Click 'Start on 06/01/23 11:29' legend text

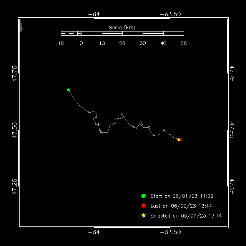(182, 196)
